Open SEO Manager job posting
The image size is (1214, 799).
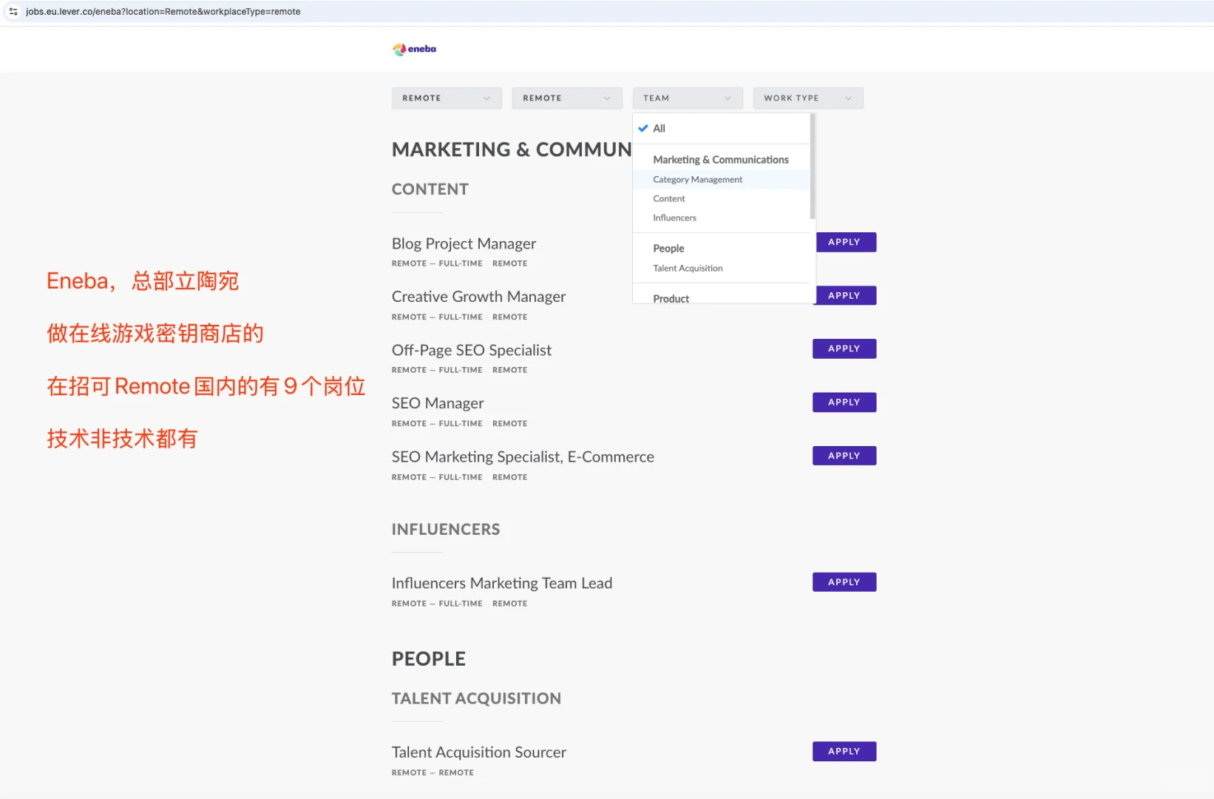click(438, 404)
